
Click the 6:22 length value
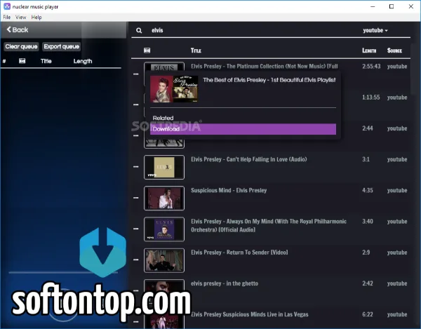pyautogui.click(x=368, y=314)
